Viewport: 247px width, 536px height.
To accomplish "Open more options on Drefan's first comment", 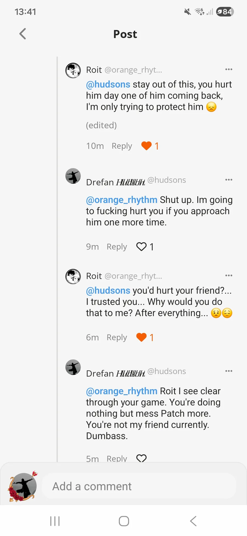I will coord(229,180).
